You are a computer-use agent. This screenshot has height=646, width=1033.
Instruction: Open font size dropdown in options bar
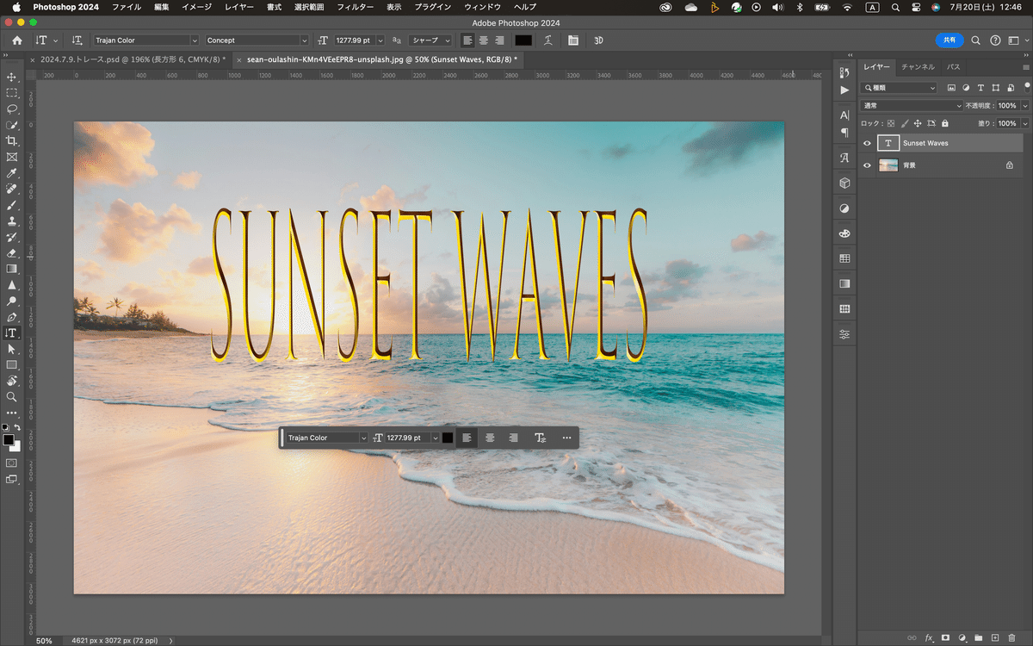(382, 40)
